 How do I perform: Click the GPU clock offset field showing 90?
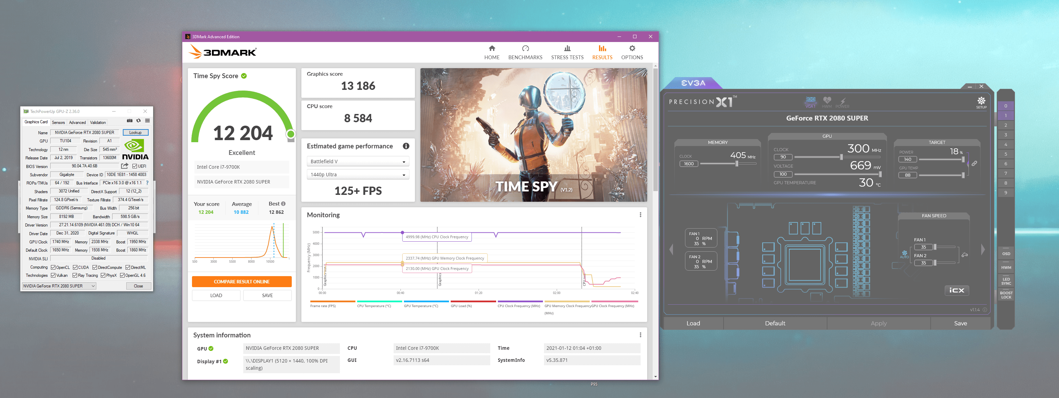(783, 157)
